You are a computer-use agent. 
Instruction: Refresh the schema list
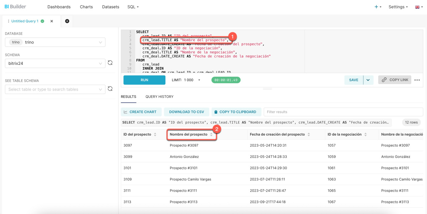(x=110, y=63)
